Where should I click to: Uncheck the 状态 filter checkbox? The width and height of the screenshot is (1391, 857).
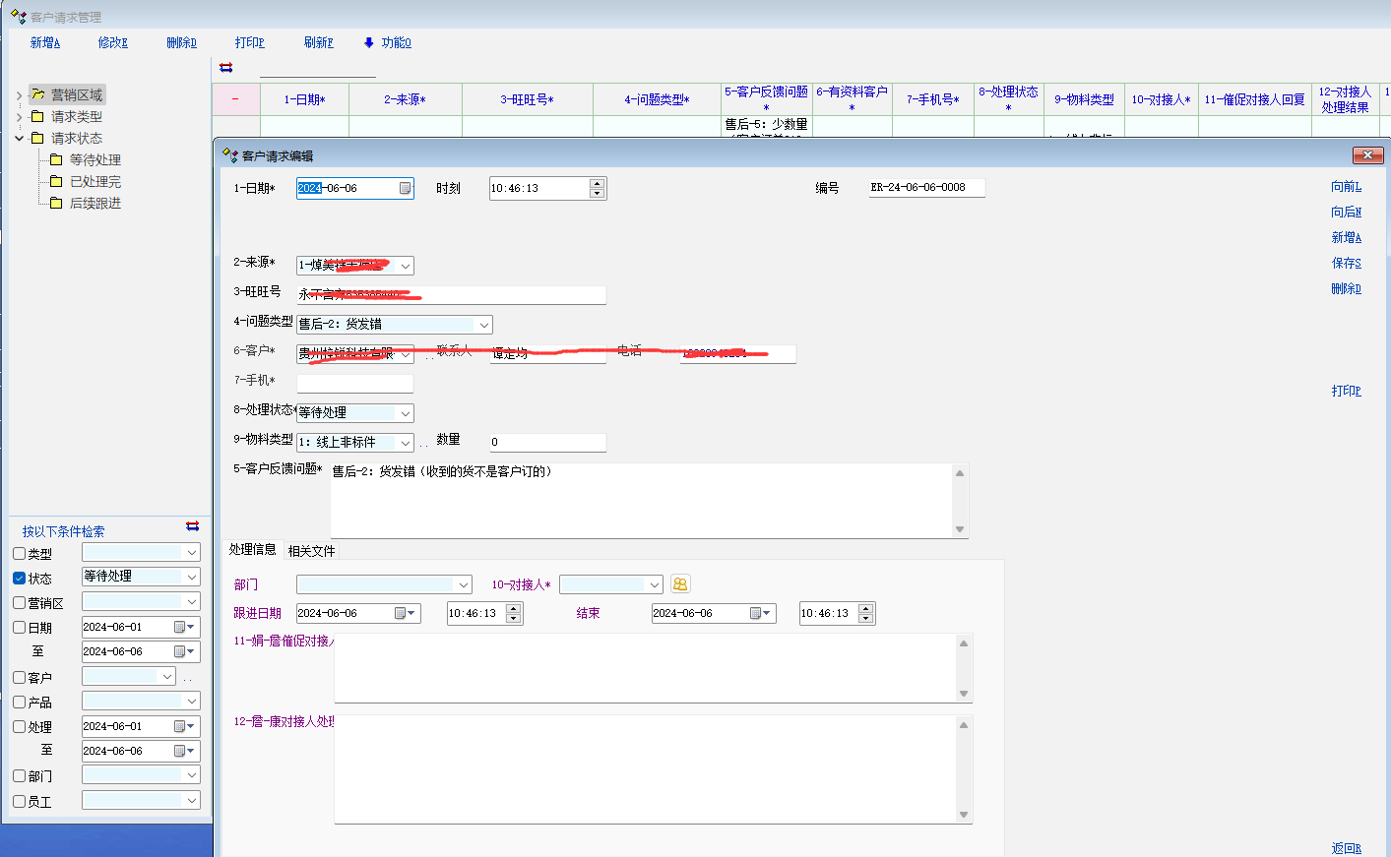[x=20, y=579]
